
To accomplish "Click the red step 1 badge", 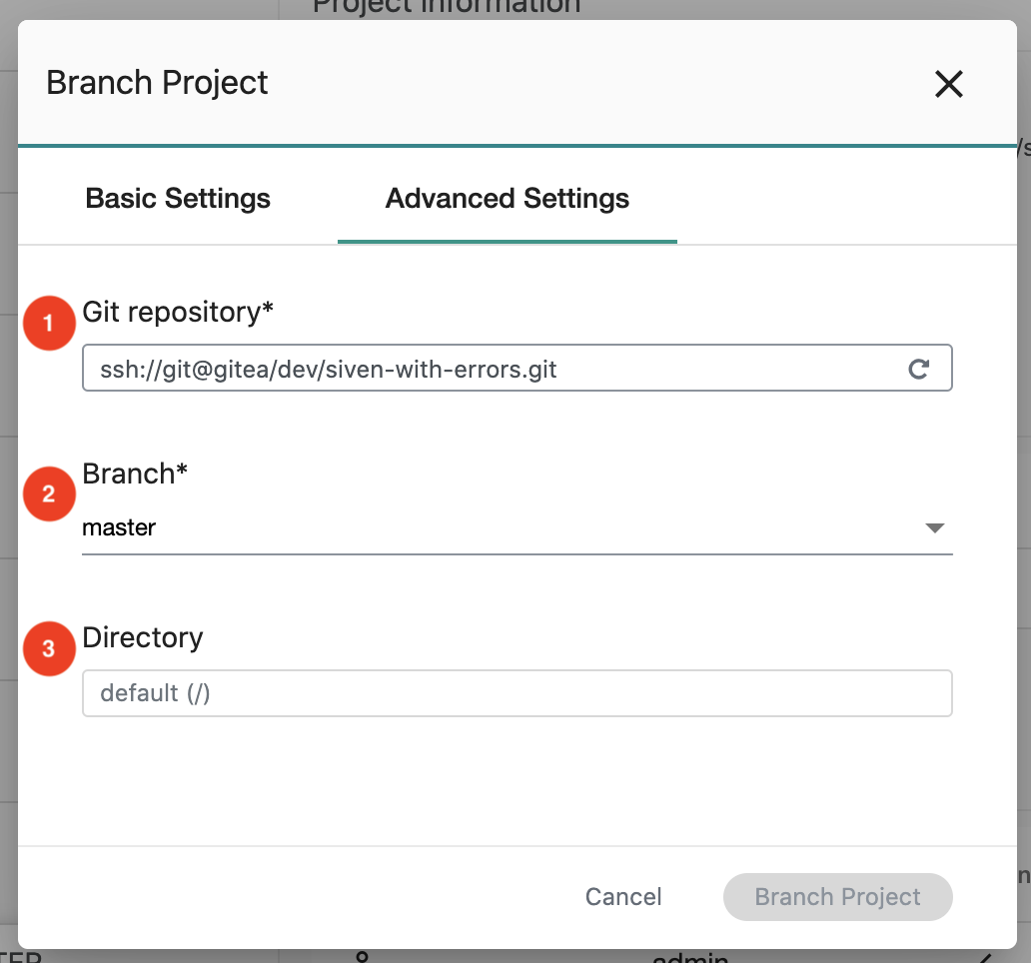I will click(49, 324).
